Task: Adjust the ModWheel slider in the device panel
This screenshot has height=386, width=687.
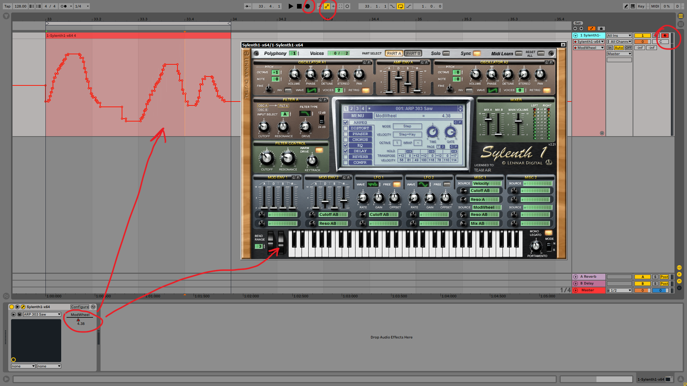Action: click(x=80, y=319)
